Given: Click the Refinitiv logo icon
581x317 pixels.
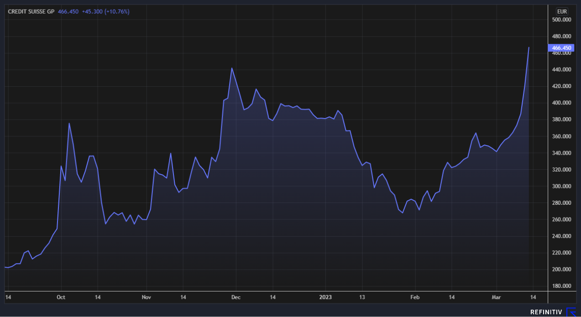Looking at the screenshot, I should [571, 312].
